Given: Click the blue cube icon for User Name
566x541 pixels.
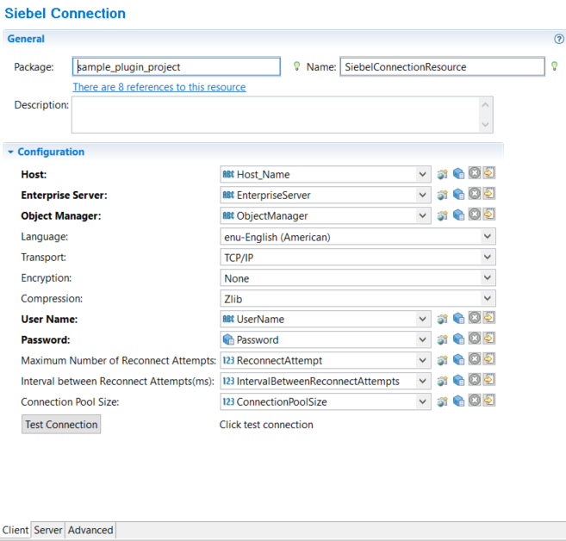Looking at the screenshot, I should pos(458,319).
